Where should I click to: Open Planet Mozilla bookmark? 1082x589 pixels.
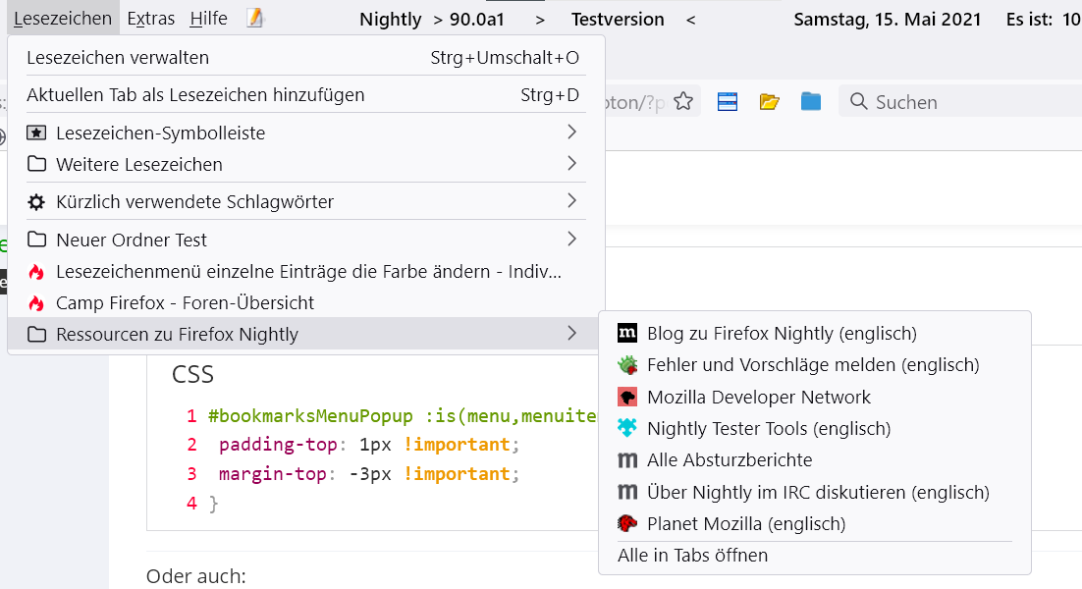(745, 524)
